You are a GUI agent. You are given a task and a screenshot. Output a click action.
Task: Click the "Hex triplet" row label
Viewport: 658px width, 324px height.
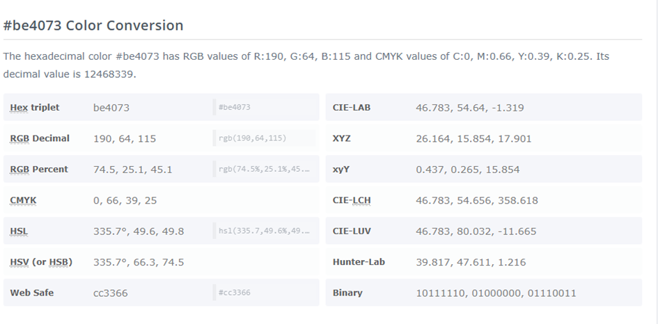[x=35, y=108]
